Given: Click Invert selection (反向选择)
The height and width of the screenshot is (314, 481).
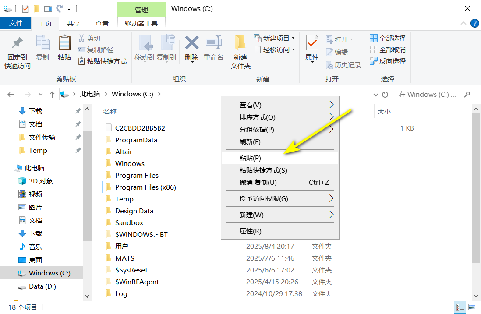Looking at the screenshot, I should click(x=388, y=61).
